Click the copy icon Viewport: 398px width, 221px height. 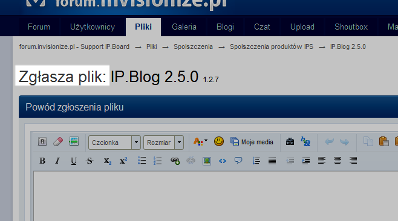(x=368, y=141)
